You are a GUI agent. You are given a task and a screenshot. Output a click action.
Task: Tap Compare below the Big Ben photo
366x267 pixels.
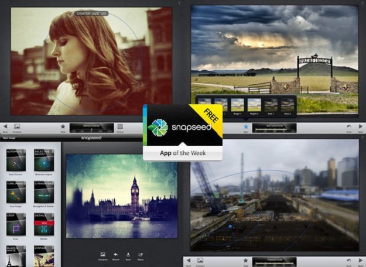coord(102,256)
